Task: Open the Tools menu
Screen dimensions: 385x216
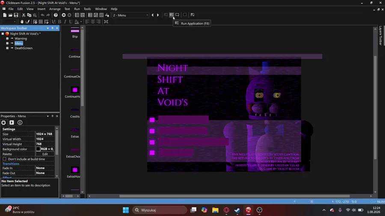Action: pos(87,9)
